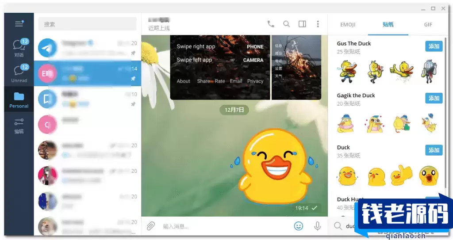
Task: Attach a file with paperclip icon
Action: pos(150,226)
